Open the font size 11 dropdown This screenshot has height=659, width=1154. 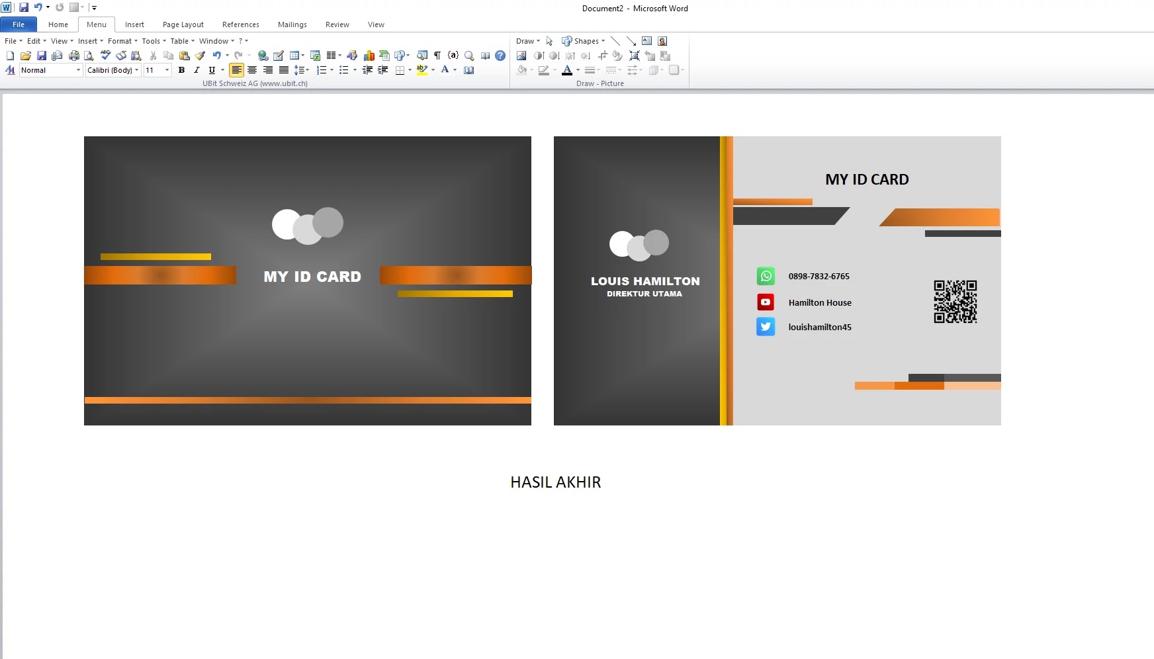[x=167, y=70]
